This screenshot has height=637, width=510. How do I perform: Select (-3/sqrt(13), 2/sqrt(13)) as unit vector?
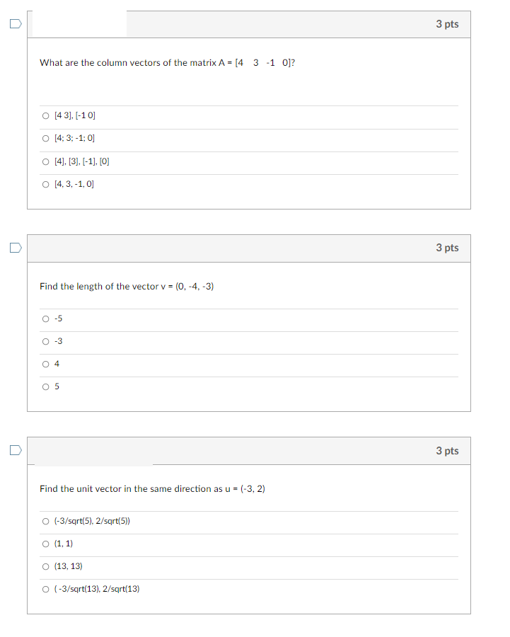tap(45, 589)
